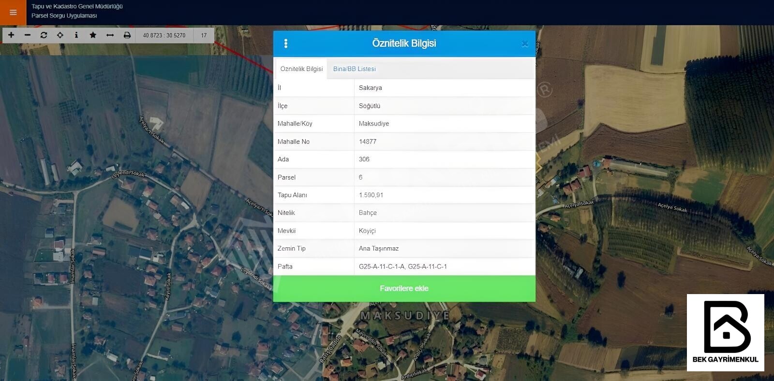
Task: Select the info query tool
Action: point(76,35)
